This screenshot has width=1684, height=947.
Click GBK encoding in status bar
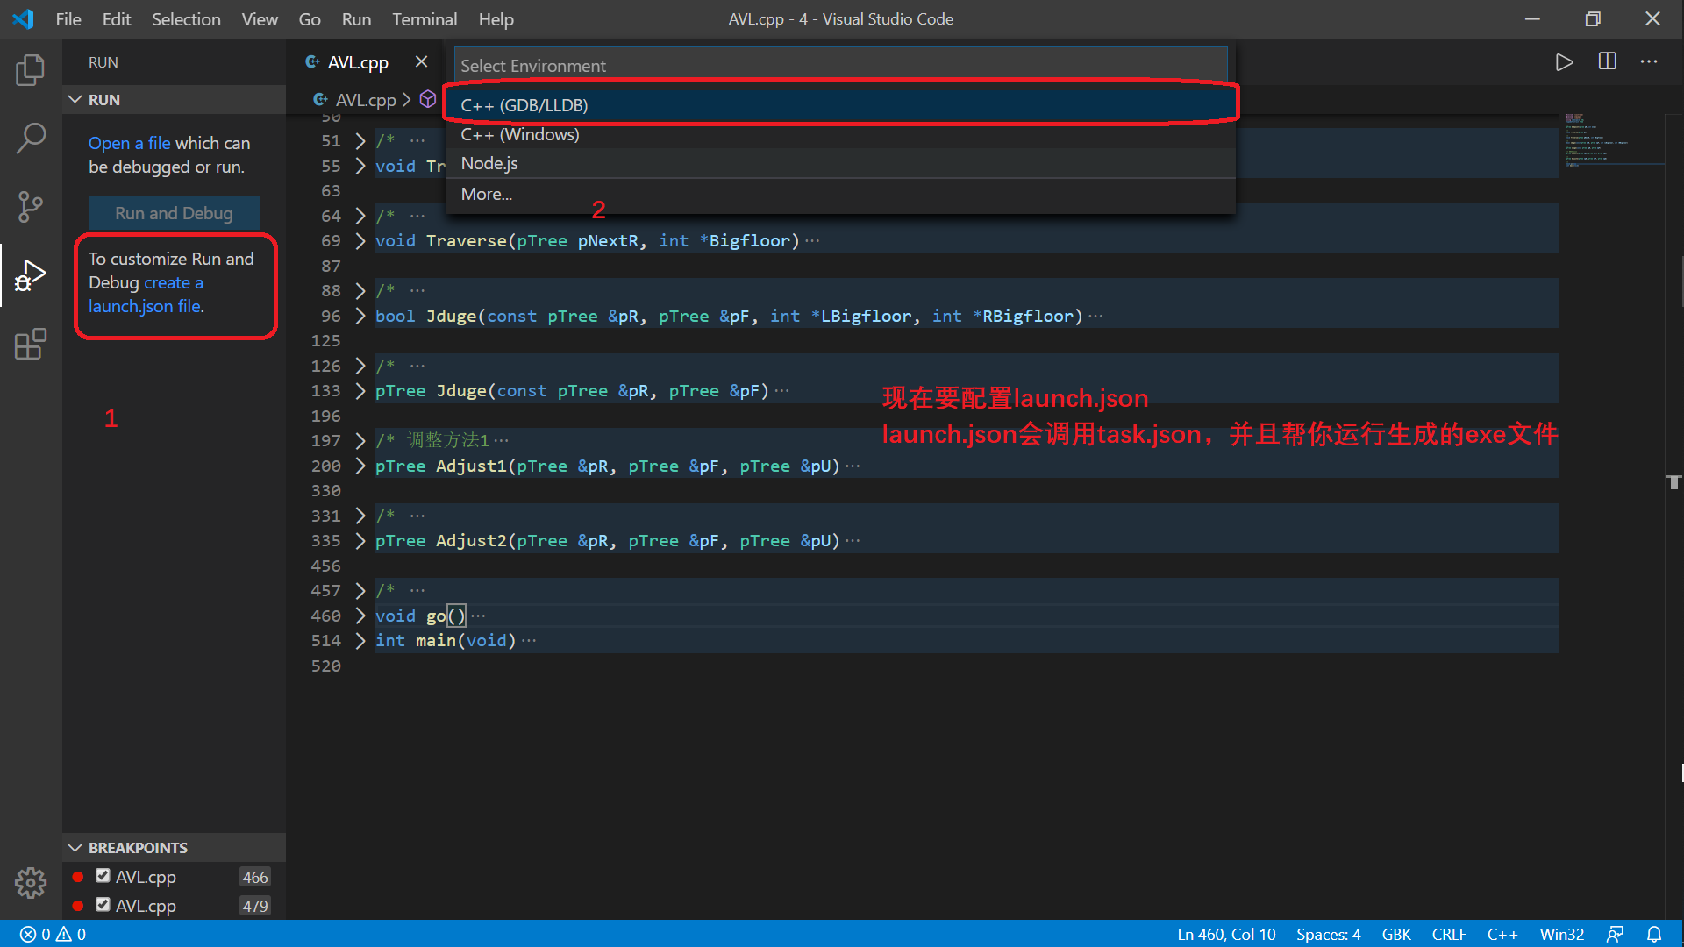coord(1396,935)
